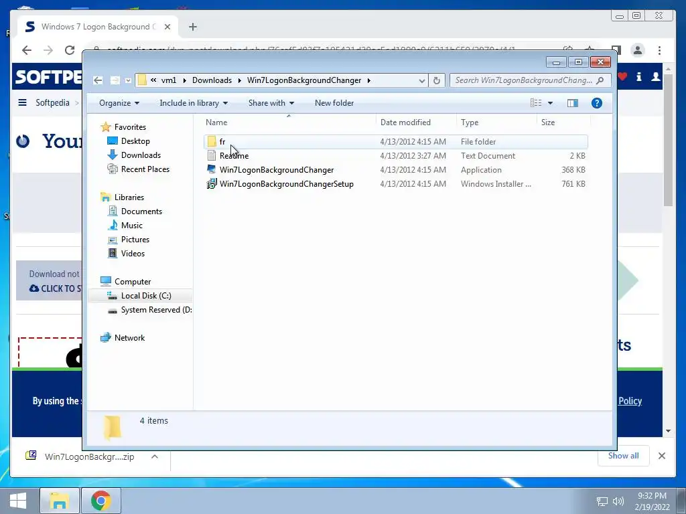Open the Pictures library
This screenshot has height=514, width=686.
click(x=135, y=239)
